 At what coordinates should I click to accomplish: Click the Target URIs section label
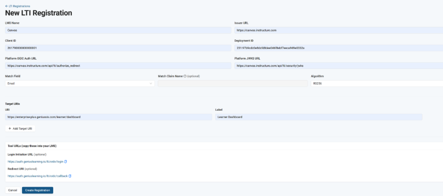pos(13,104)
